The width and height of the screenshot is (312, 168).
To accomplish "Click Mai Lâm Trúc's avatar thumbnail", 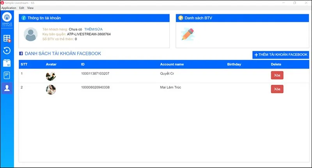I will tap(51, 90).
